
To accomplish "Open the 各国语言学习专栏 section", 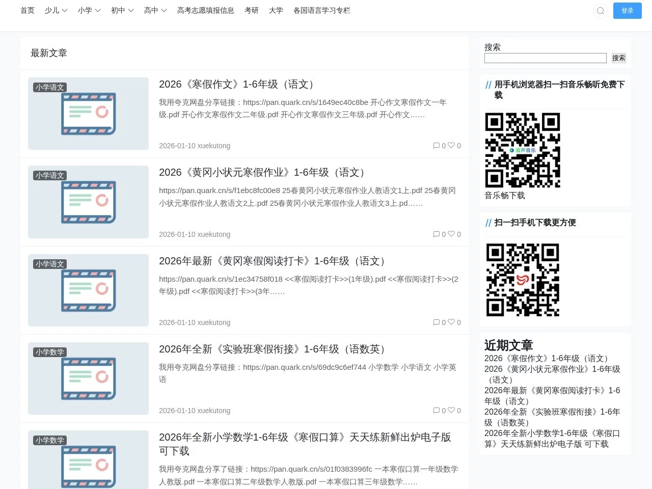I will (322, 11).
